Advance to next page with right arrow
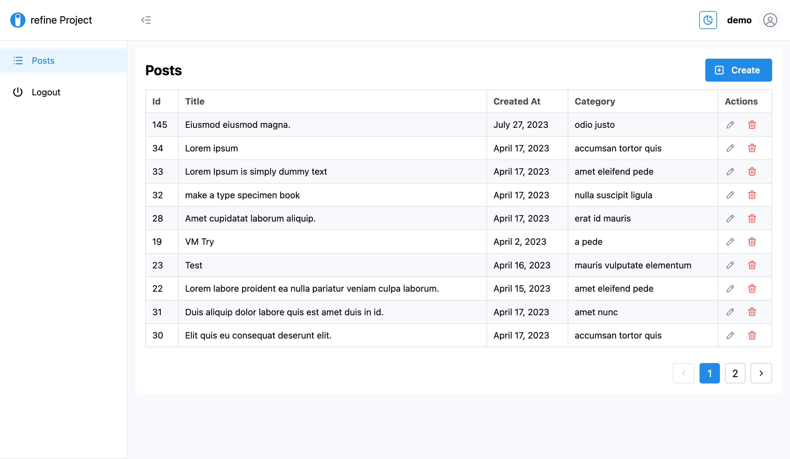Image resolution: width=790 pixels, height=459 pixels. (x=761, y=373)
